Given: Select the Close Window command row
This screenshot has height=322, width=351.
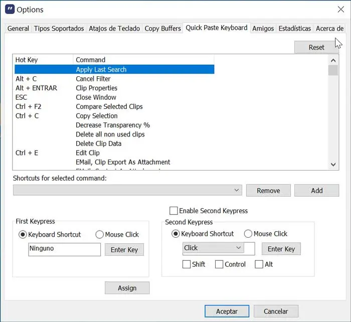Looking at the screenshot, I should pos(114,97).
